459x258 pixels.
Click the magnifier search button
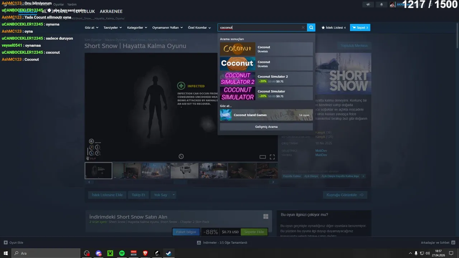tap(311, 28)
